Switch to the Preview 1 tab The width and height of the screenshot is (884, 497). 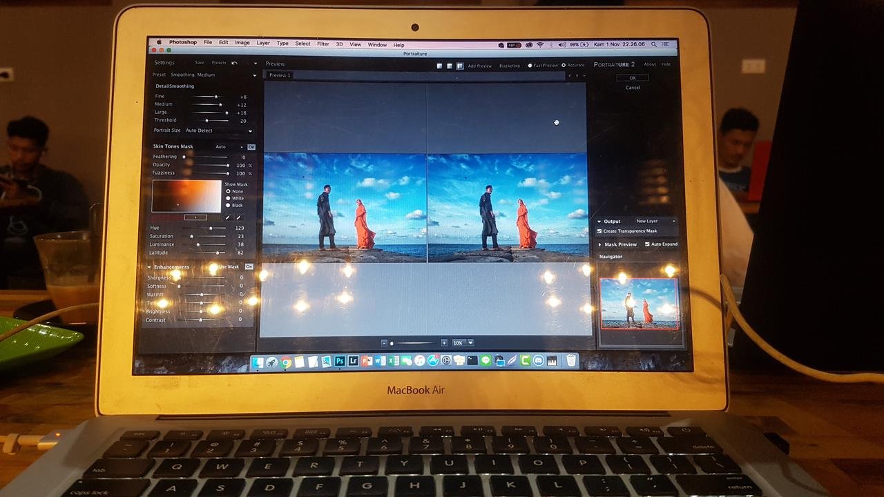click(x=280, y=75)
